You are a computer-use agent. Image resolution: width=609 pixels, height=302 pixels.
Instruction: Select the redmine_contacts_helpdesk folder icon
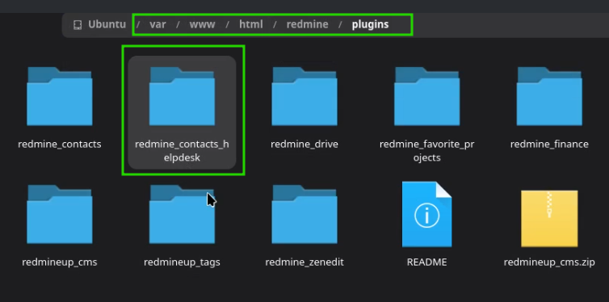click(x=182, y=96)
